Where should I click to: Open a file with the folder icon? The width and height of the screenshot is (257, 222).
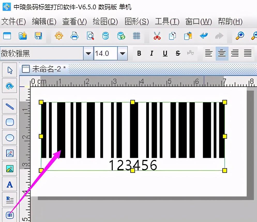pos(23,36)
